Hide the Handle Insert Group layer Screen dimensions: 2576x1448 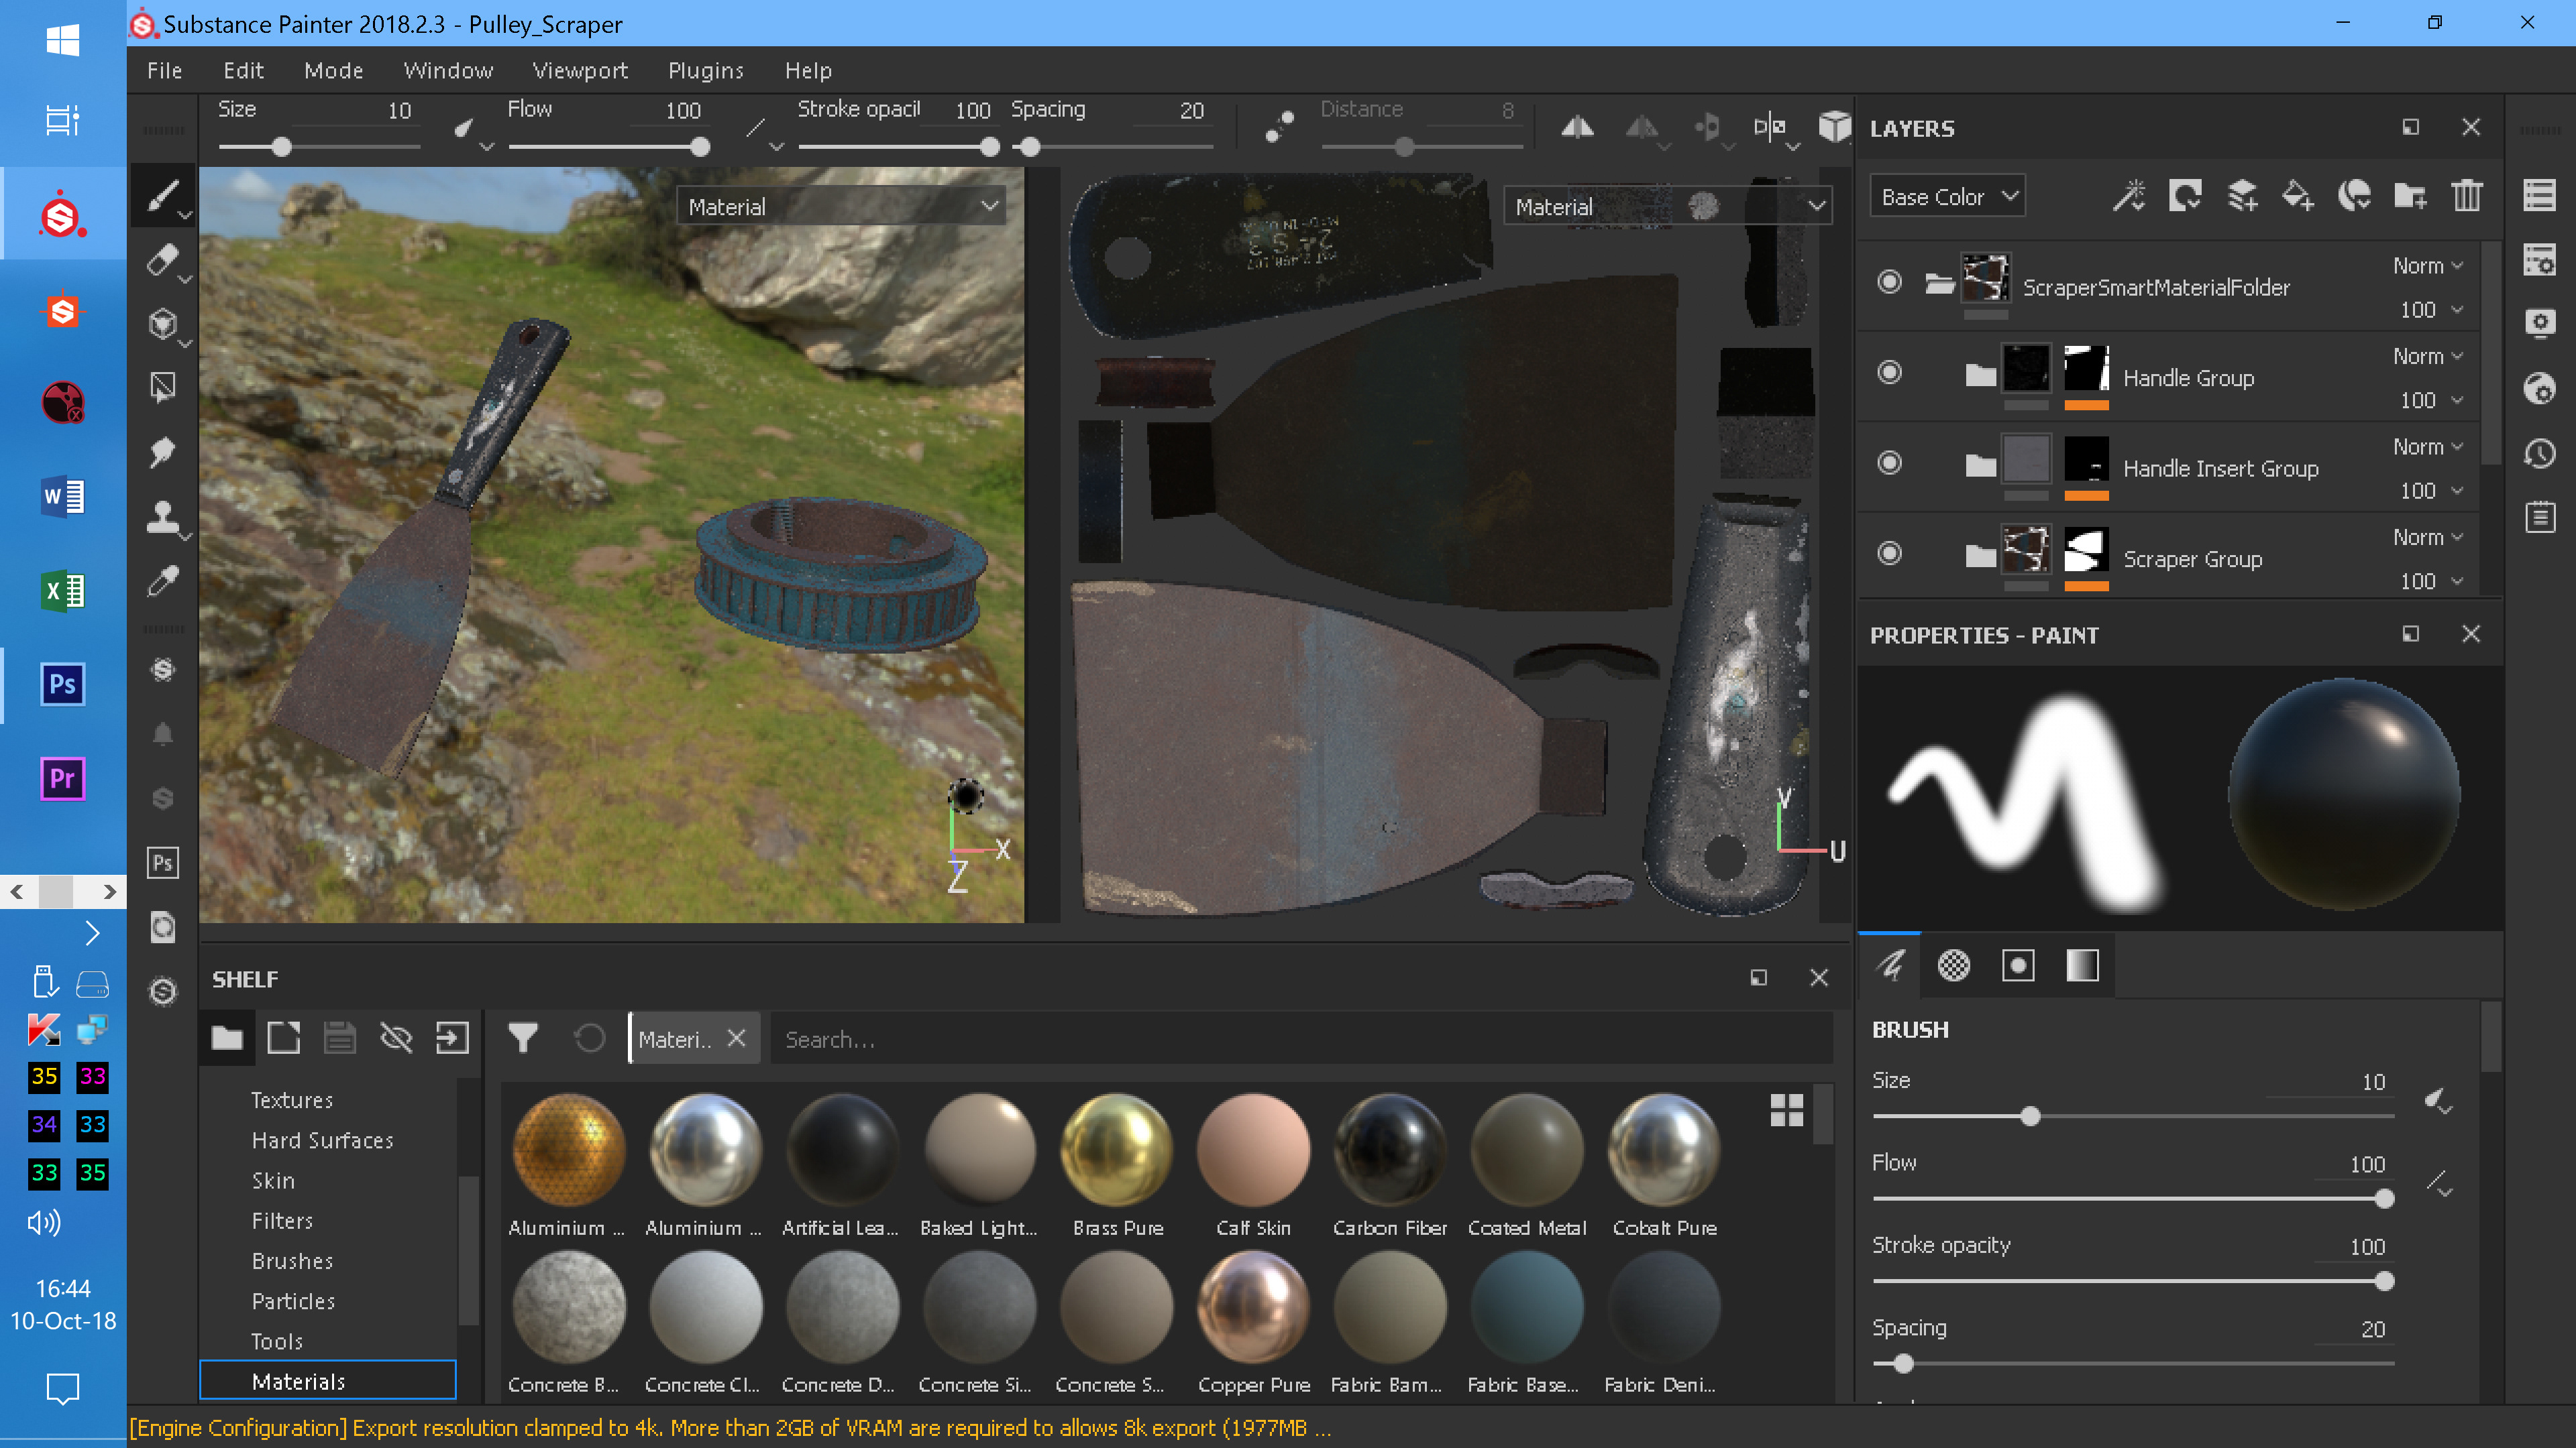tap(1889, 463)
